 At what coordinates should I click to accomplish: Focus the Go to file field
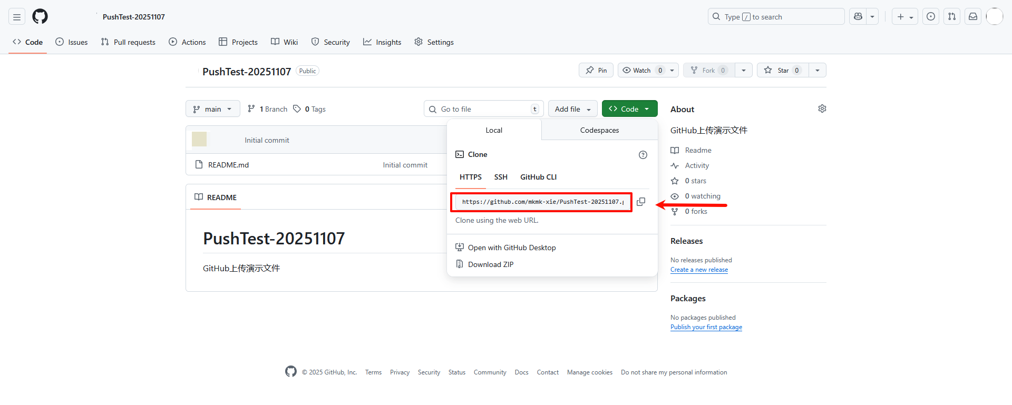(x=484, y=109)
